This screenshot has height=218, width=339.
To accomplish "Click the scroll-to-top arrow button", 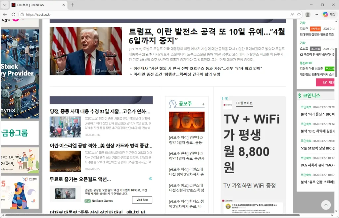I will 326,205.
